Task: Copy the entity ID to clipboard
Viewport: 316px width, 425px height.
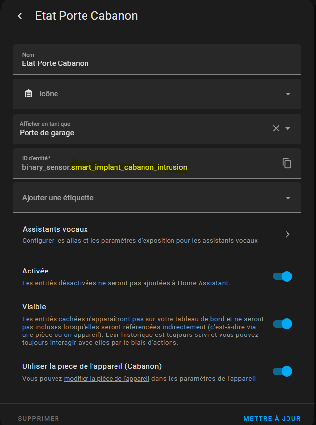Action: click(x=287, y=163)
